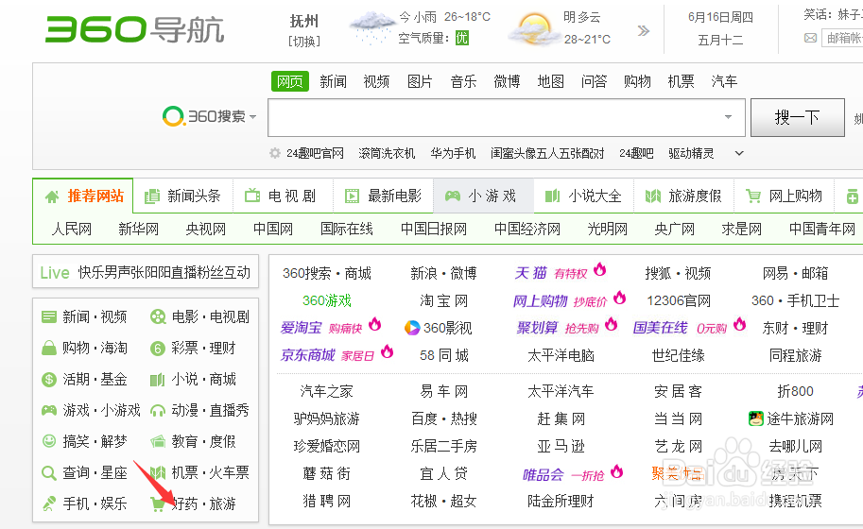Click the 游戏·小游戏 sidebar gamepad icon
The width and height of the screenshot is (863, 529).
tap(49, 410)
